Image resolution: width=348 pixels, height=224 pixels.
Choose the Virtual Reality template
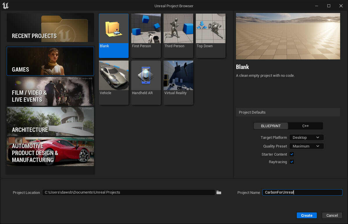(x=178, y=82)
